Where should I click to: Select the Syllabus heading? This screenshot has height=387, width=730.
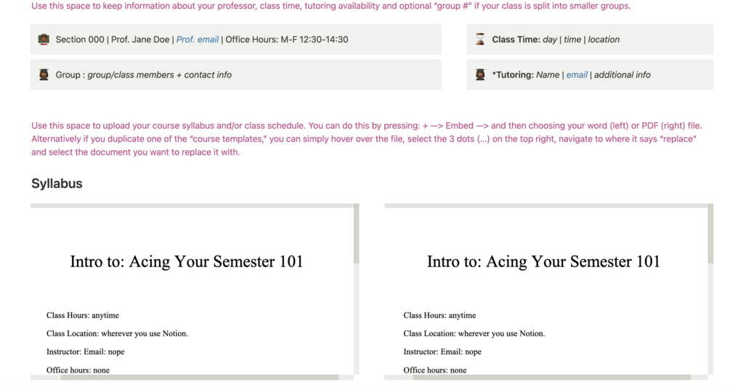(x=57, y=184)
